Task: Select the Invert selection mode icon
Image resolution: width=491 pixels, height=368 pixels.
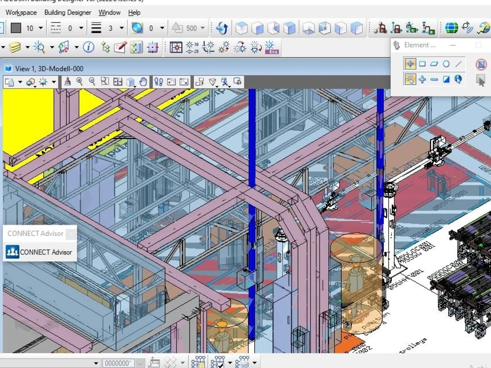Action: point(446,79)
